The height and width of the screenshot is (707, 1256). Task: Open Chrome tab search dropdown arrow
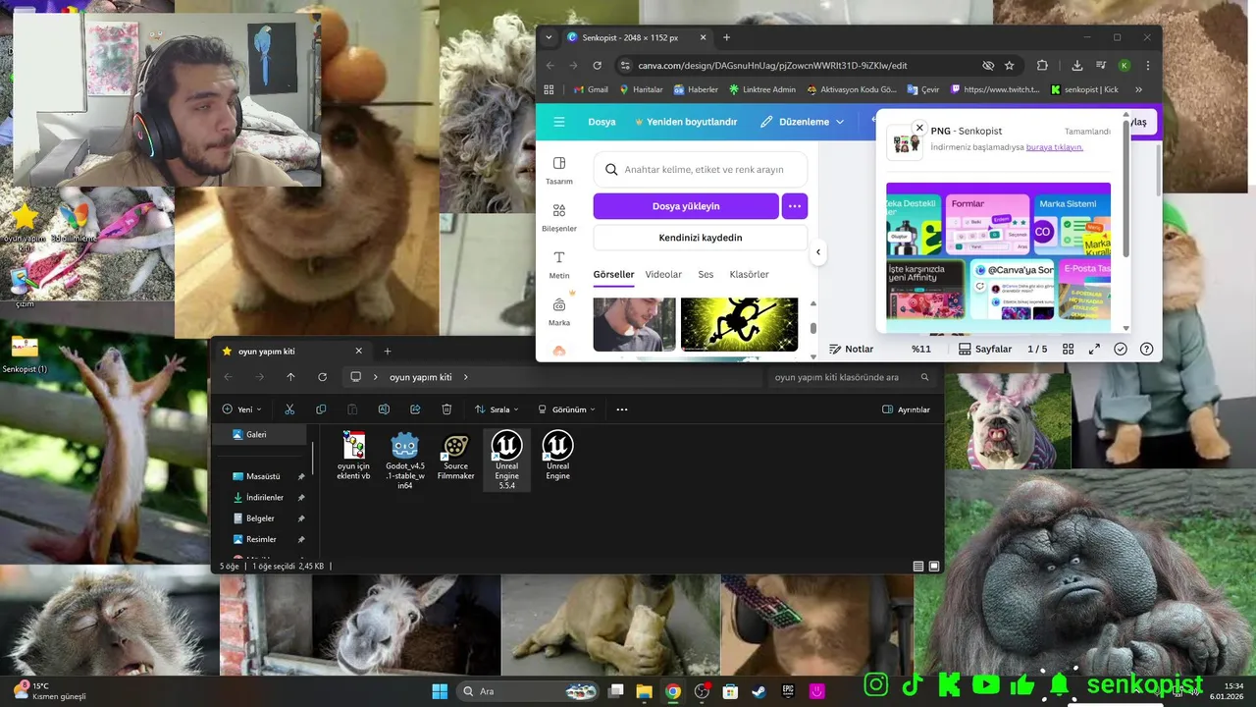pyautogui.click(x=549, y=37)
